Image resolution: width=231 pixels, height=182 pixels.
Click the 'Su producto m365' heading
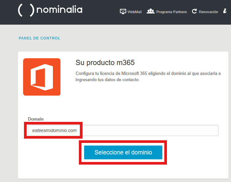tap(105, 62)
